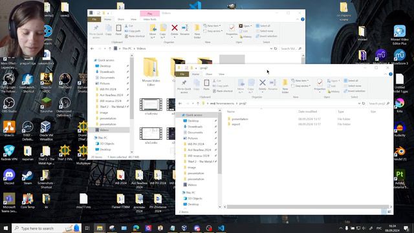
Task: Open New item dropdown in proj2 window
Action: pyautogui.click(x=300, y=80)
